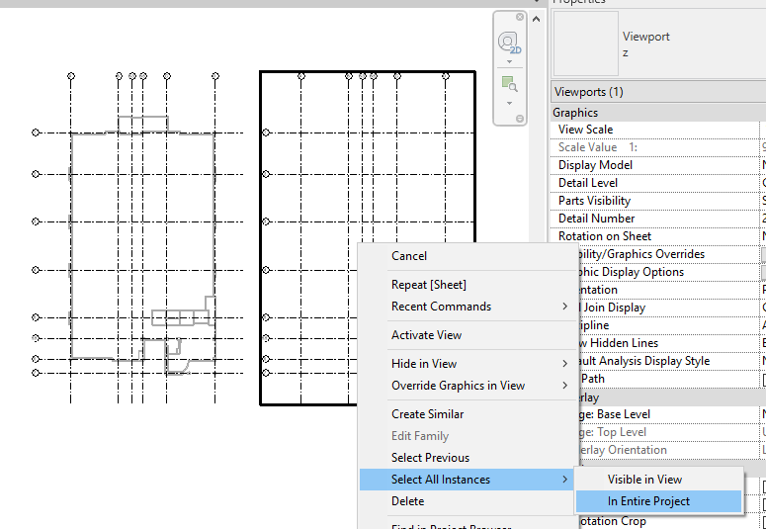Image resolution: width=766 pixels, height=529 pixels.
Task: Open the Viewport type selector
Action: (x=658, y=44)
